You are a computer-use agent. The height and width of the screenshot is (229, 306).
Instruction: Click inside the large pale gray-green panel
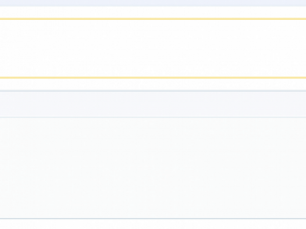(x=153, y=167)
